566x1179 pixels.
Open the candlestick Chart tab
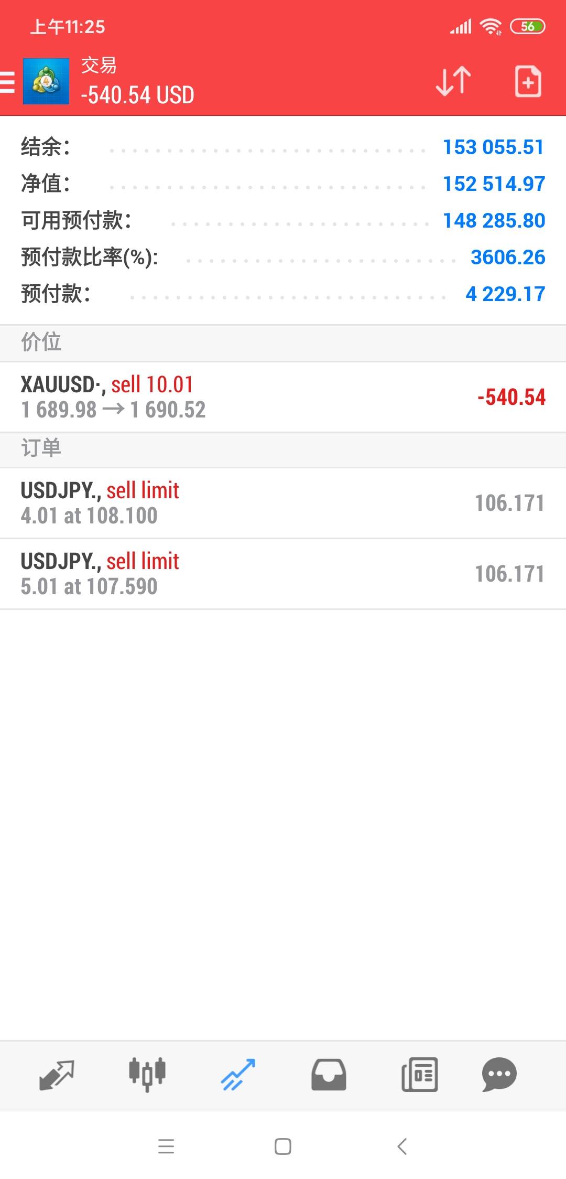[147, 1074]
